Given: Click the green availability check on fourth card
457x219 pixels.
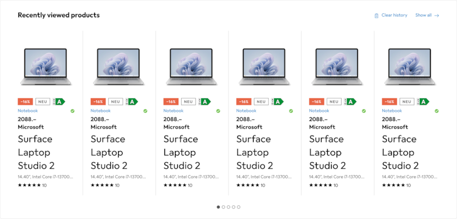Looking at the screenshot, I should coord(291,111).
